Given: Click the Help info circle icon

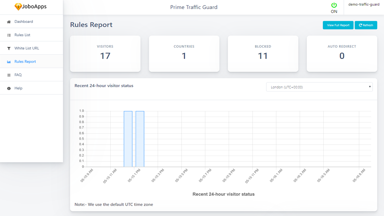Looking at the screenshot, I should pyautogui.click(x=9, y=88).
